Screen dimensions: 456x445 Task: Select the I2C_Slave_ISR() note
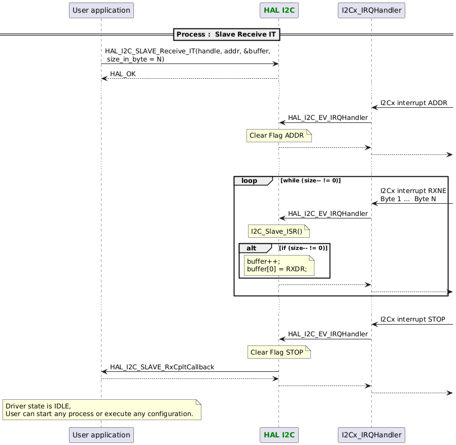278,231
